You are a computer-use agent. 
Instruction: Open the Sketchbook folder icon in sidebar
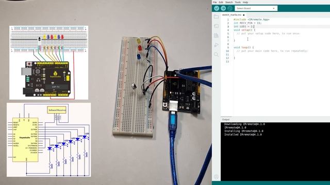pyautogui.click(x=216, y=16)
